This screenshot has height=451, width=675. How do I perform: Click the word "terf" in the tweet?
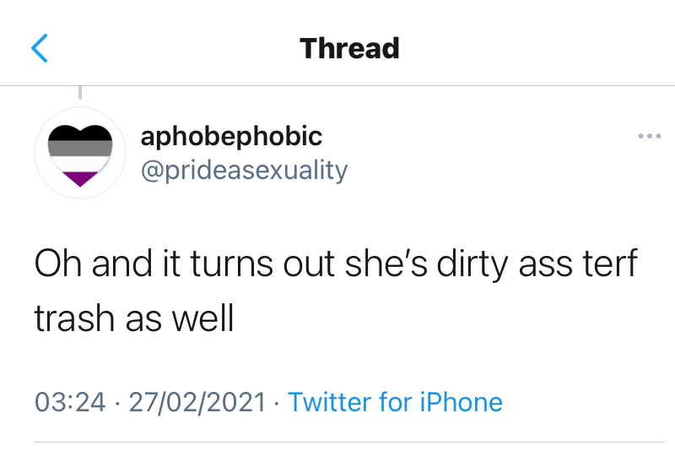pyautogui.click(x=603, y=267)
